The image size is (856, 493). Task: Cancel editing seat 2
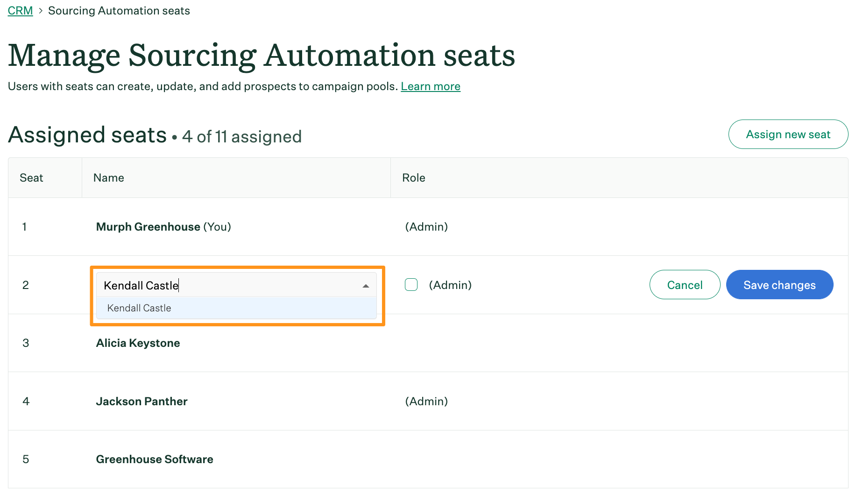684,285
